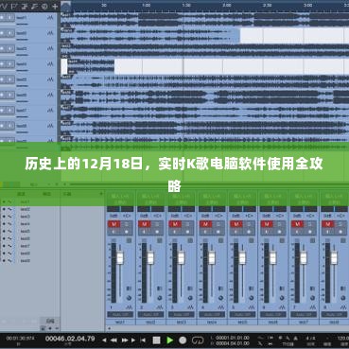This screenshot has width=349, height=349.
Task: Toggle the red M mute button on channel 4
Action: pyautogui.click(x=205, y=224)
